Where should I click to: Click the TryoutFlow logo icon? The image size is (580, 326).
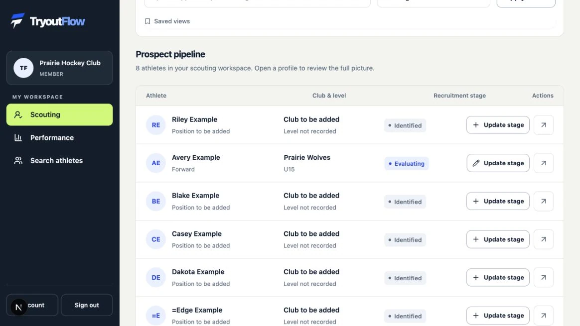[x=17, y=21]
